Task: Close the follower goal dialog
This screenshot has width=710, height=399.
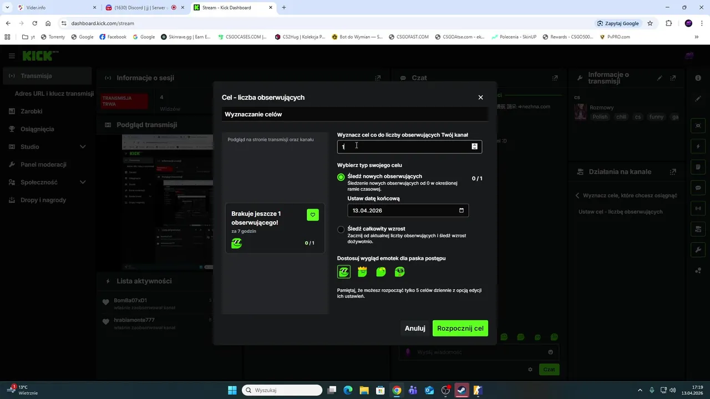Action: pos(480,98)
